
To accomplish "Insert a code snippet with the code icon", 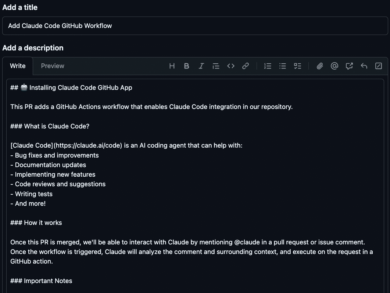I will (230, 66).
